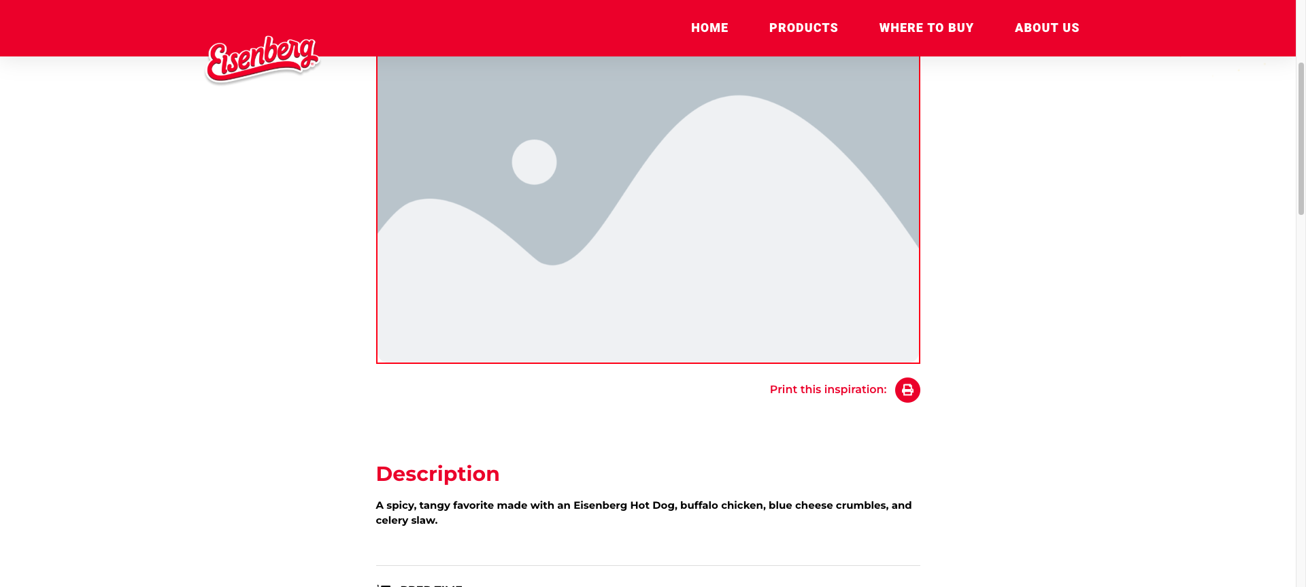The image size is (1306, 587).
Task: Click the Description heading
Action: [437, 474]
